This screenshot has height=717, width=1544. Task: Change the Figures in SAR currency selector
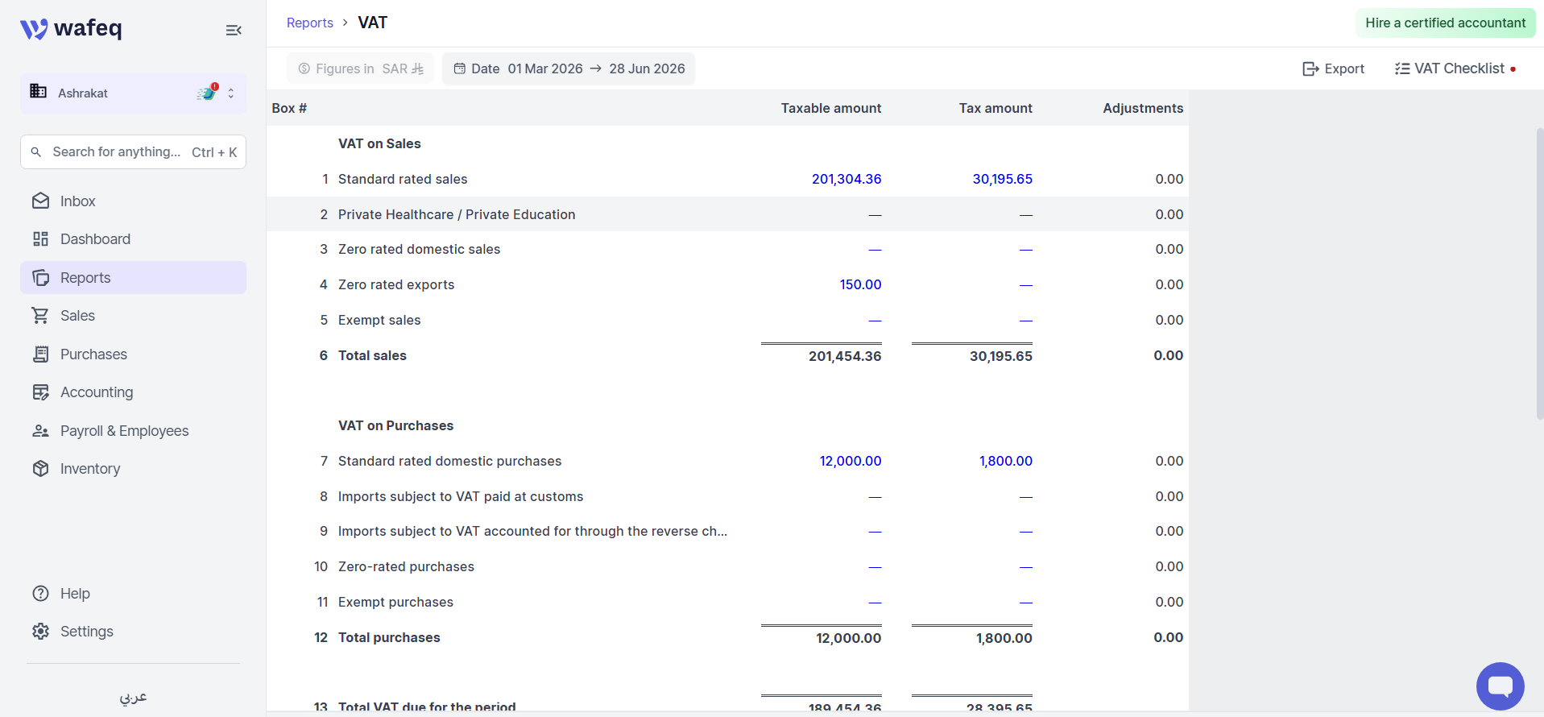(360, 68)
